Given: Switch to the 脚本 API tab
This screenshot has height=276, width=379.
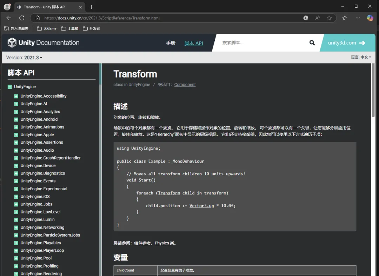Looking at the screenshot, I should (x=194, y=43).
